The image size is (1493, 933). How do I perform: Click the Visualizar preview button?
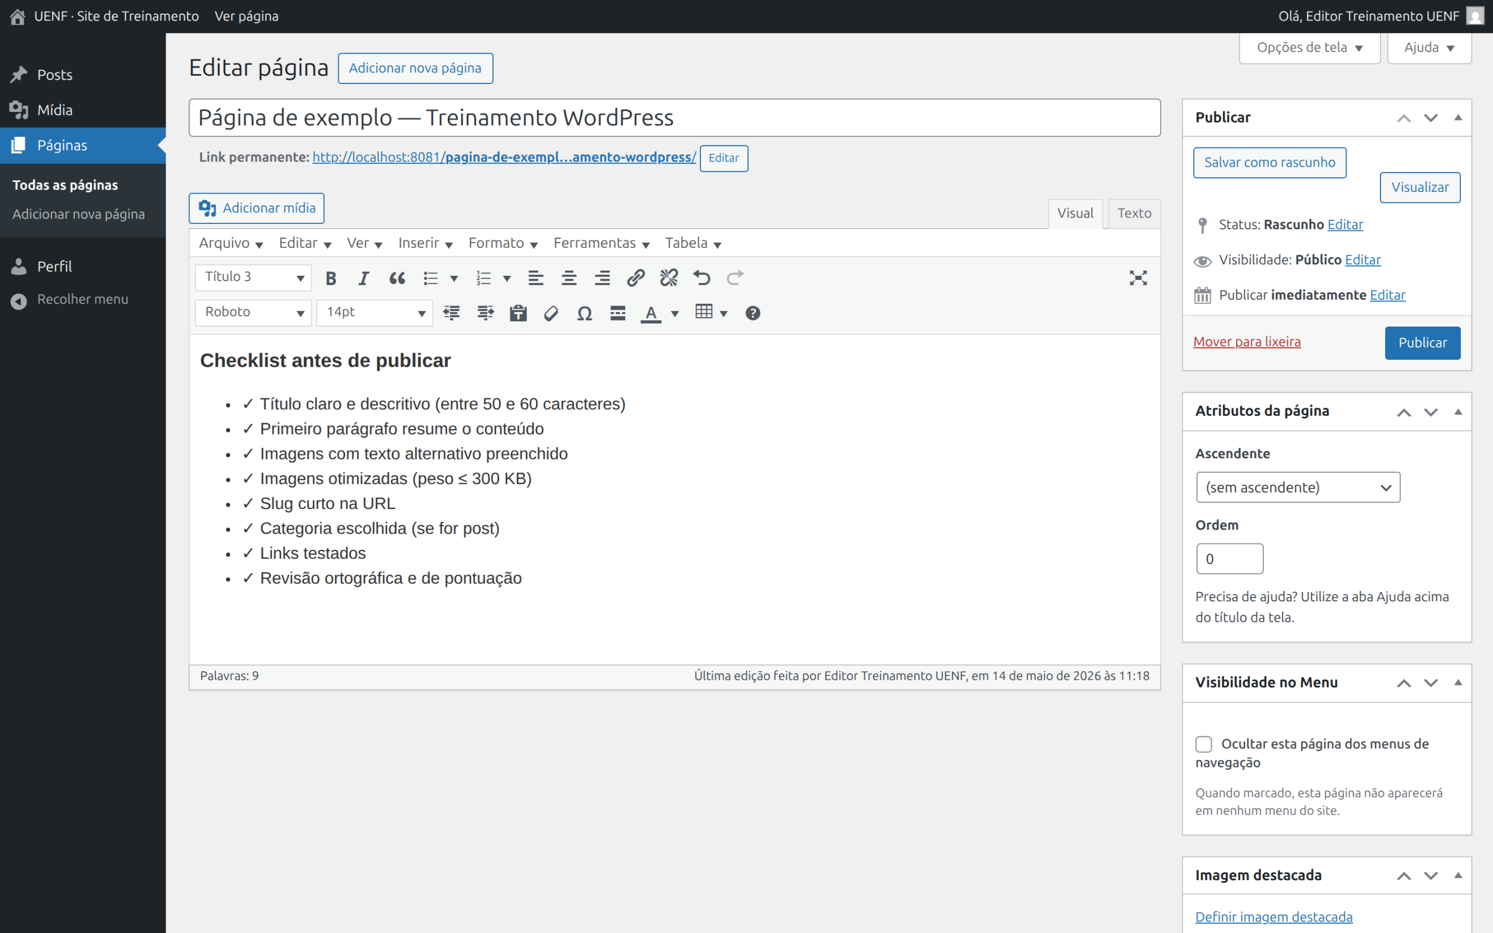pyautogui.click(x=1420, y=188)
